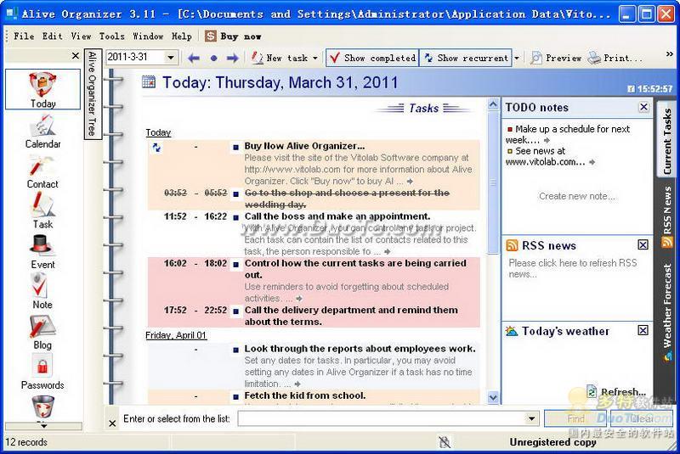Expand Call the boss task description arrow
The image size is (680, 454).
pos(388,251)
